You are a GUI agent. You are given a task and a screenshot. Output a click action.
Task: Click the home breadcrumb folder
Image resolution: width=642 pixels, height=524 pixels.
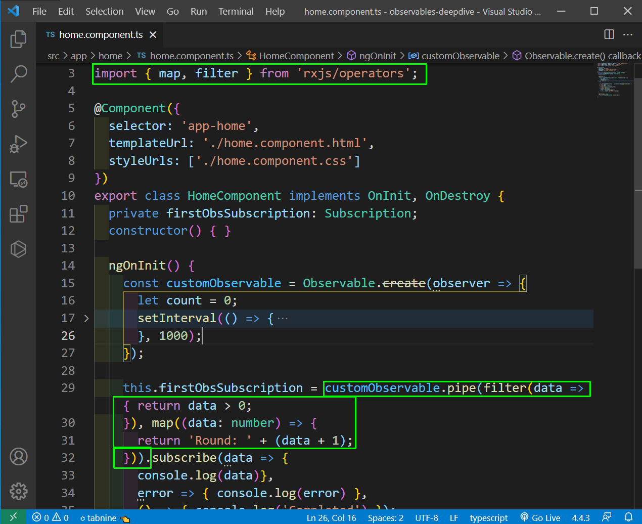pyautogui.click(x=110, y=56)
